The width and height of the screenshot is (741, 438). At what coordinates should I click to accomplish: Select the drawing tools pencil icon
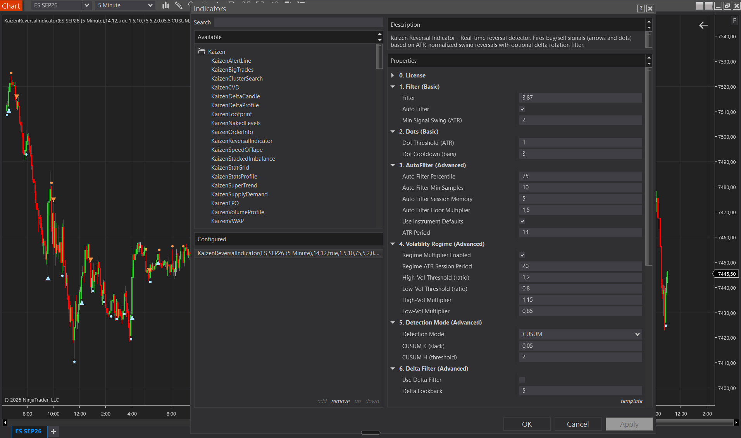[178, 5]
